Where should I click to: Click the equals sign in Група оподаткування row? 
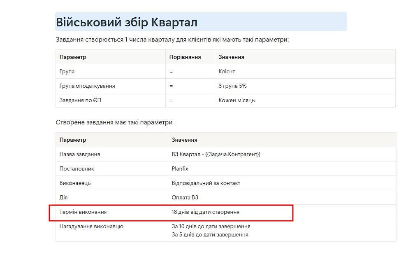click(171, 86)
